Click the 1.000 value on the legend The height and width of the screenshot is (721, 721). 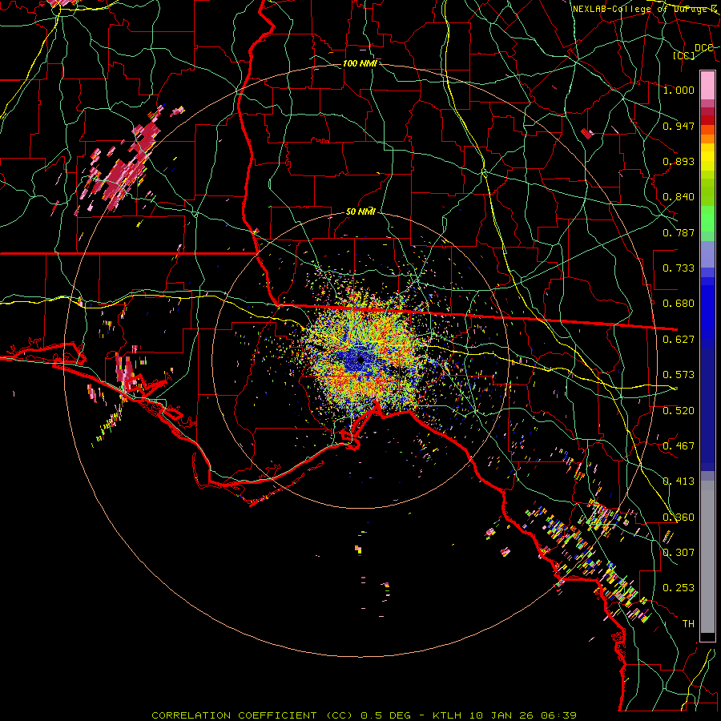679,90
